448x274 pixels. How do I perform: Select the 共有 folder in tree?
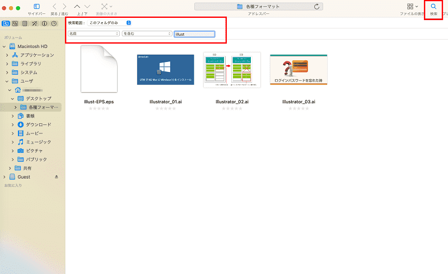27,168
